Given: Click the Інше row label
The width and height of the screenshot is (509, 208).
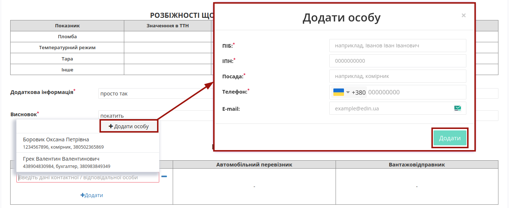Looking at the screenshot, I should point(67,70).
